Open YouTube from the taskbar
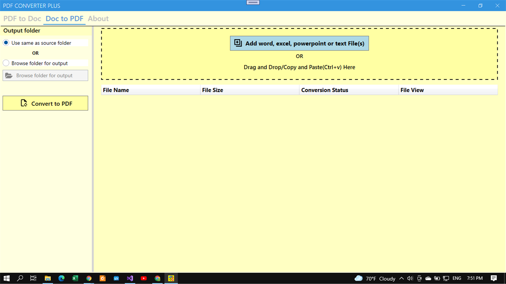This screenshot has width=506, height=284. pyautogui.click(x=144, y=278)
